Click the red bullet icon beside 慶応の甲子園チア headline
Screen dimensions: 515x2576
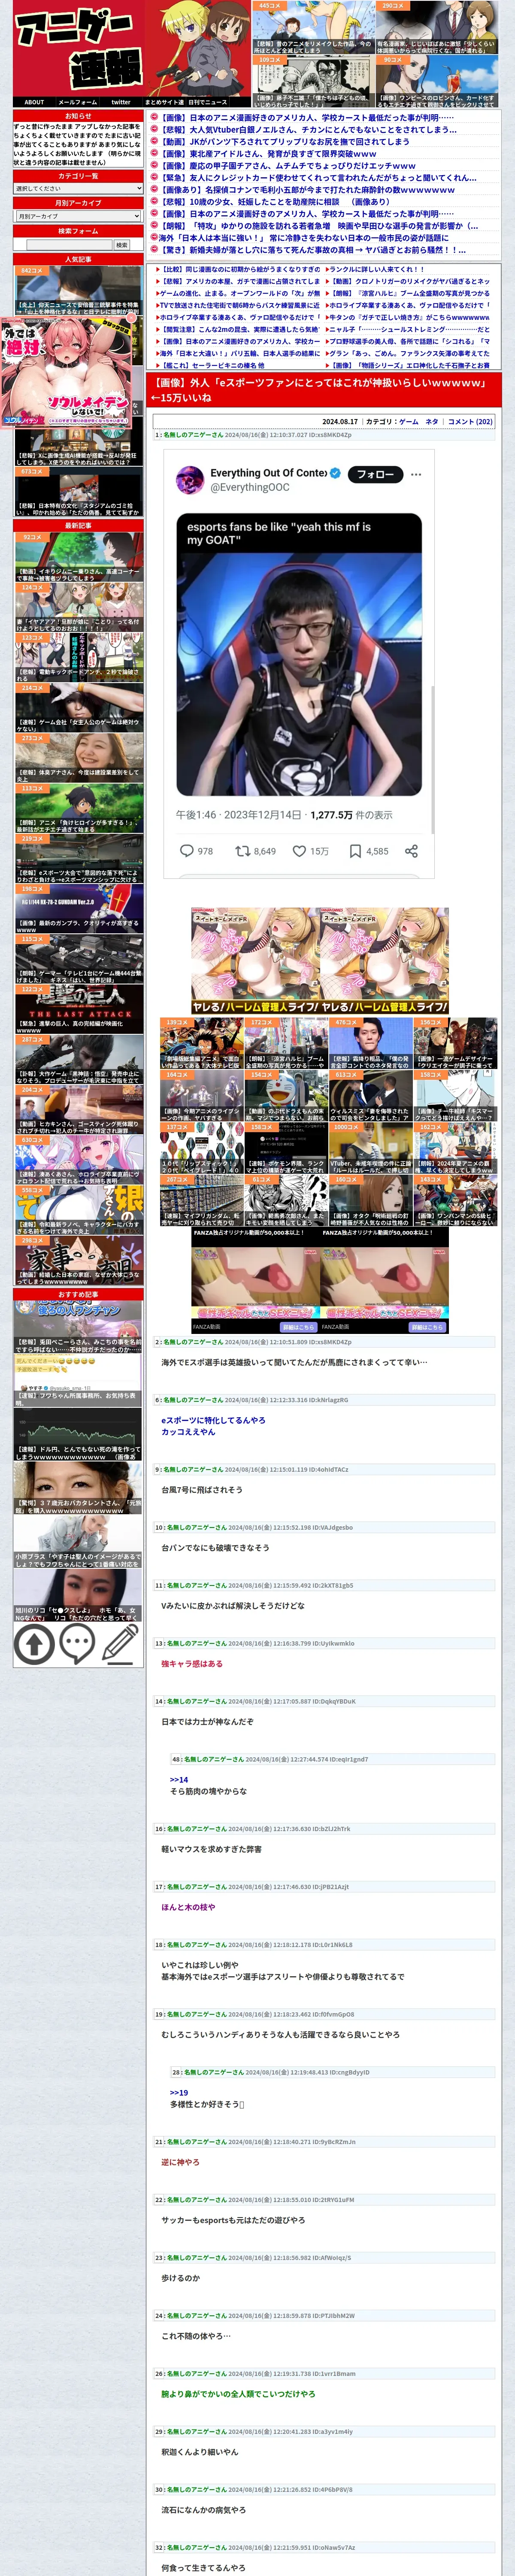(x=154, y=165)
